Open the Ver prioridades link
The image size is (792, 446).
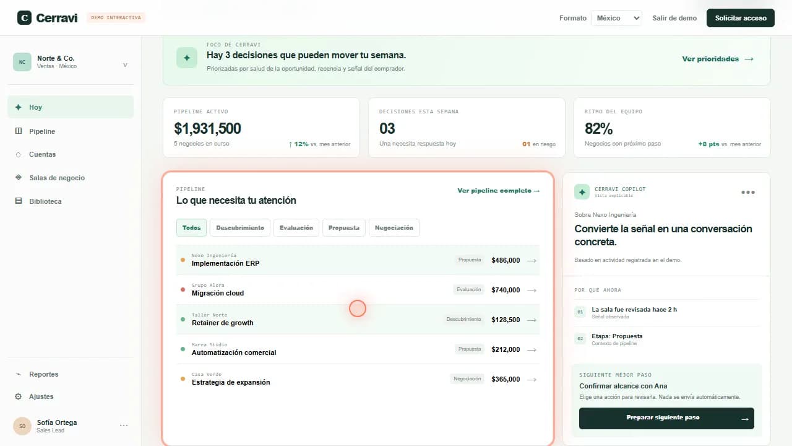718,59
